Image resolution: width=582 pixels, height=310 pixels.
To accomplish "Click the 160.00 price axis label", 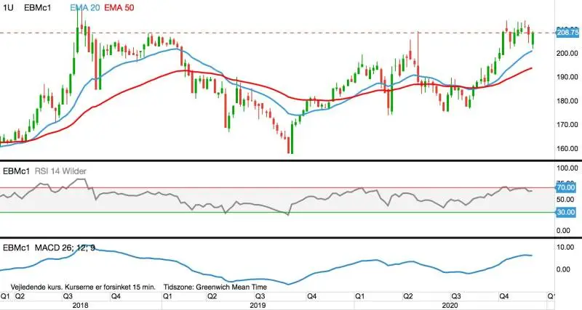I will (x=568, y=149).
